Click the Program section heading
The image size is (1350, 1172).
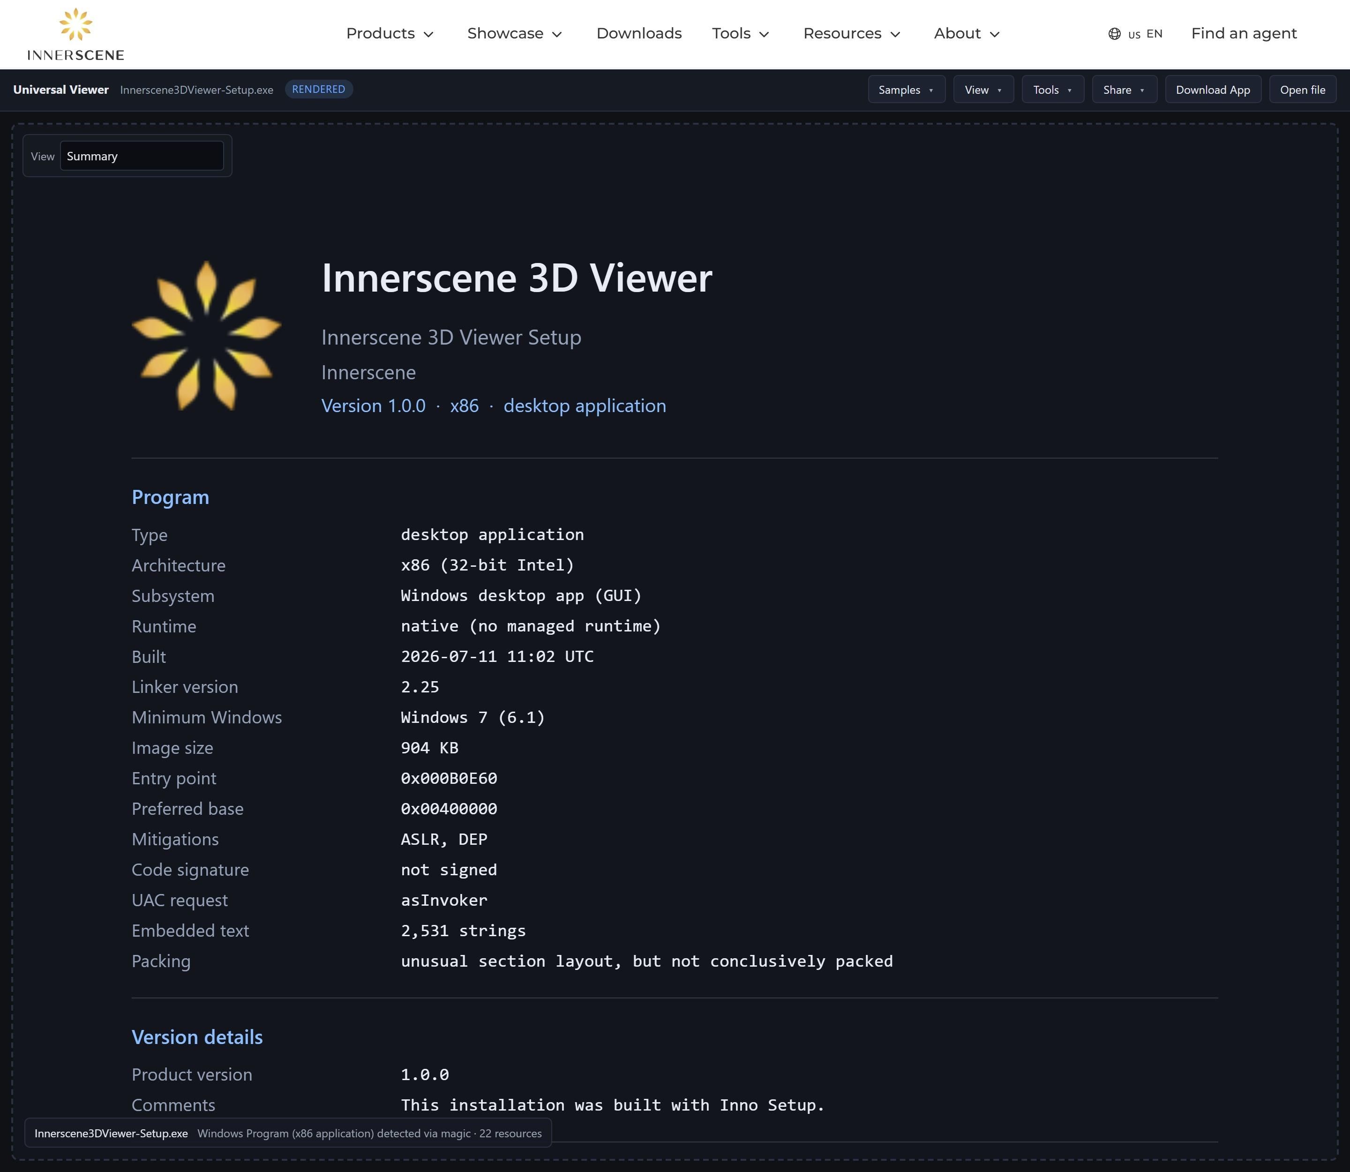click(171, 497)
